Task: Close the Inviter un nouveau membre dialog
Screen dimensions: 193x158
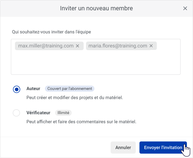Action: [185, 8]
